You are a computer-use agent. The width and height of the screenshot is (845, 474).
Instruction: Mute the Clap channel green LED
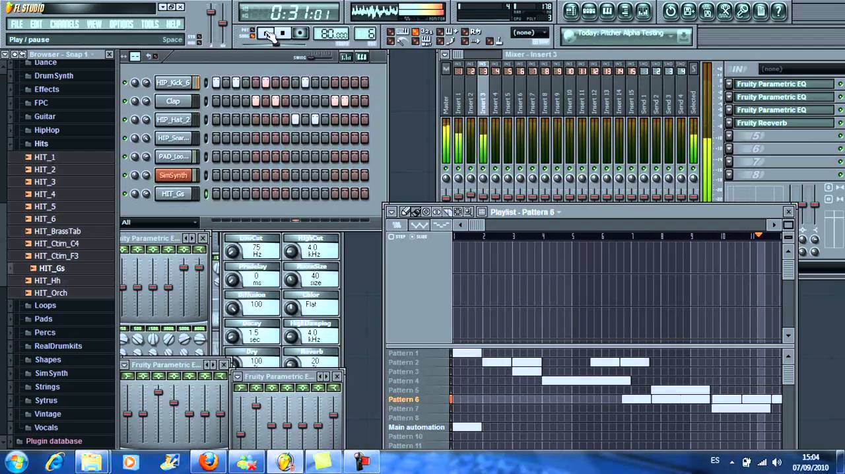pyautogui.click(x=124, y=101)
